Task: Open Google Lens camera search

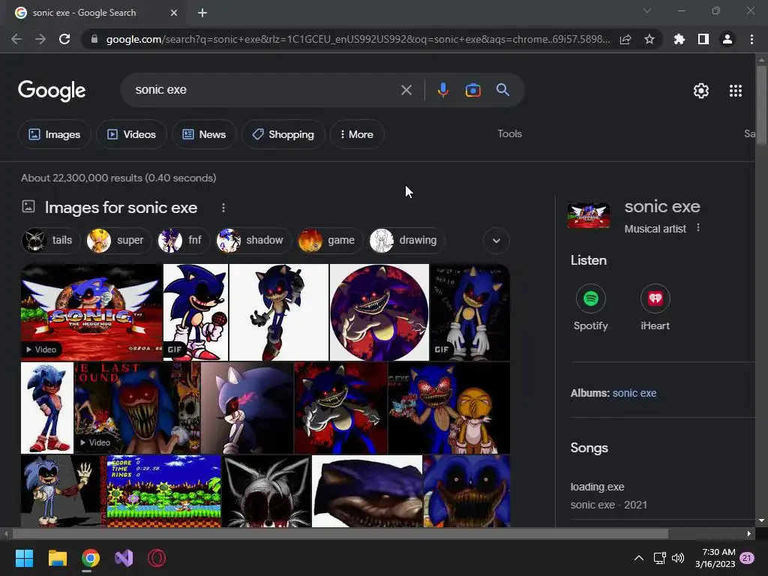Action: 472,90
